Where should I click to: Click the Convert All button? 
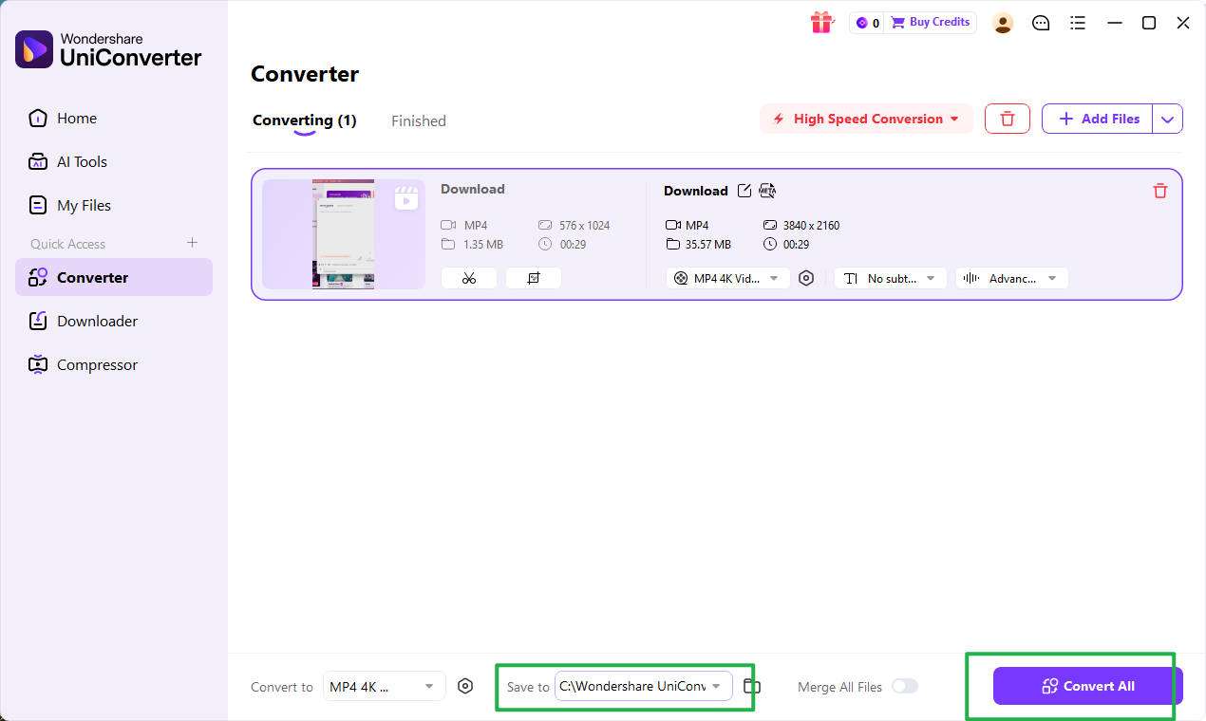pyautogui.click(x=1087, y=686)
